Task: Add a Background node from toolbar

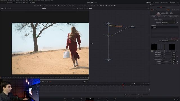Action: click(x=35, y=6)
